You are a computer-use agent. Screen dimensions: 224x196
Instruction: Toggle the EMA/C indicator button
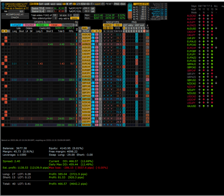tap(108, 25)
